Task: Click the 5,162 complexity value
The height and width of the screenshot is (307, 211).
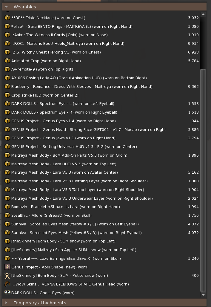Action: tap(193, 172)
